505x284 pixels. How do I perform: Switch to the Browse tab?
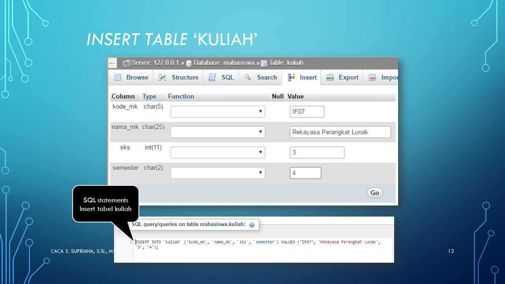point(130,77)
